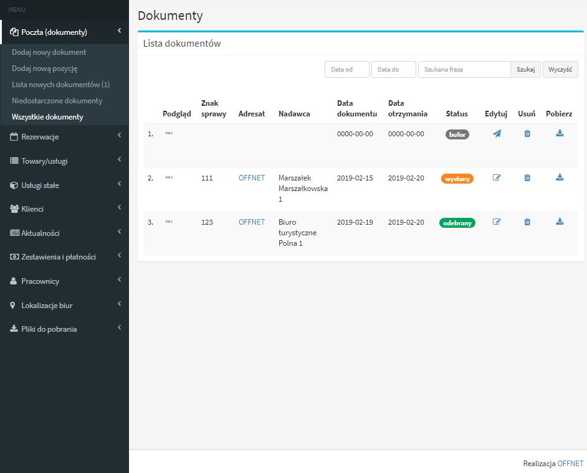Image resolution: width=587 pixels, height=473 pixels.
Task: Delete the odebrany document trash icon
Action: (527, 222)
